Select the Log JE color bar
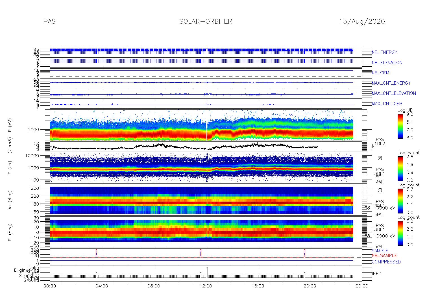Viewport: 427px width, 288px height. point(400,126)
